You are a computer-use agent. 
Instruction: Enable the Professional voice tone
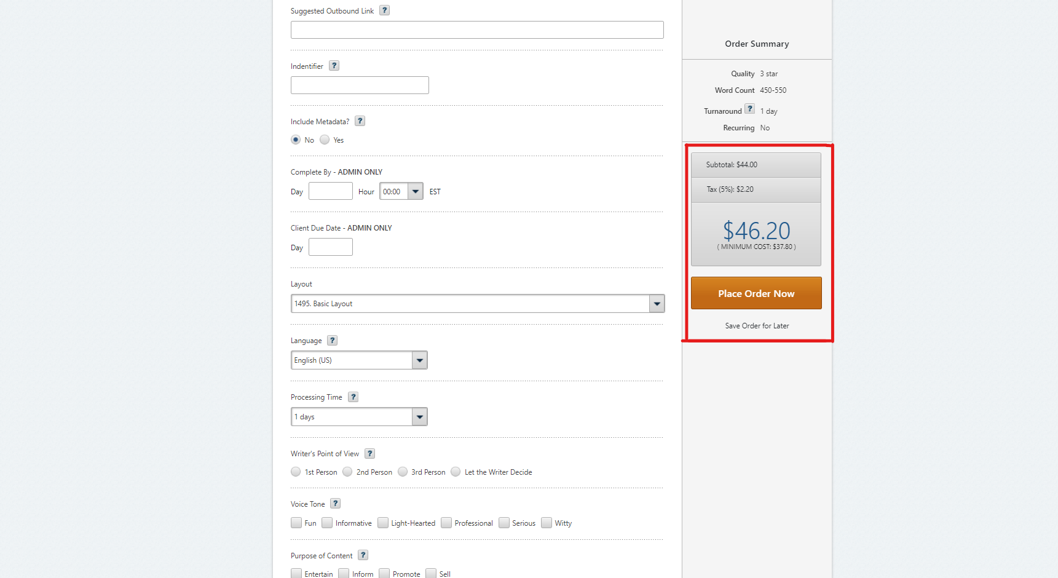446,523
